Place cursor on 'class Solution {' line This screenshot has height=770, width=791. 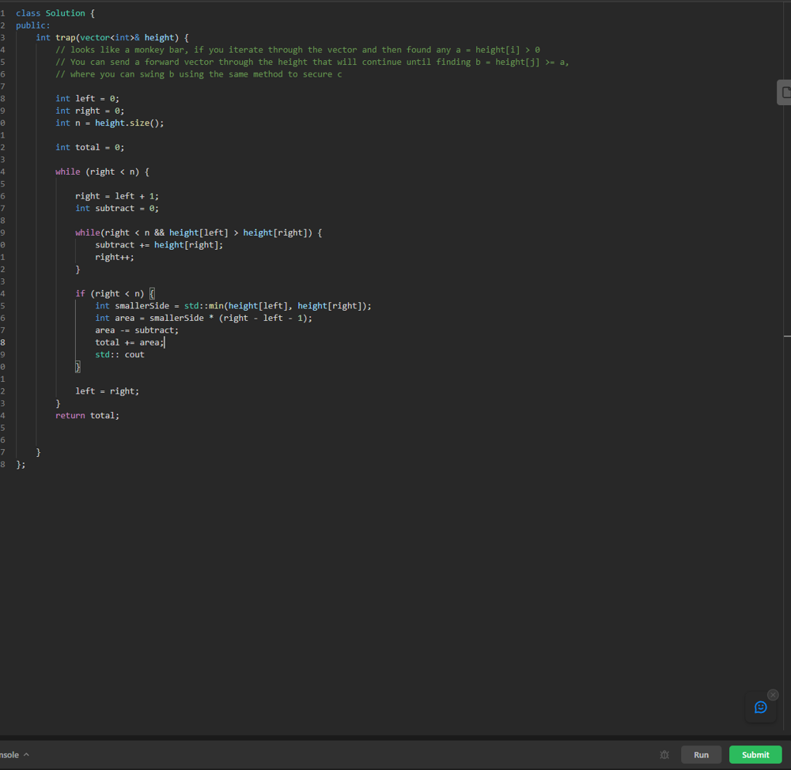tap(55, 13)
